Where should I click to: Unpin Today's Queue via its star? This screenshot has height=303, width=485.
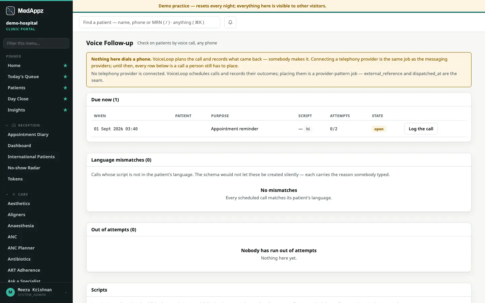(x=65, y=77)
